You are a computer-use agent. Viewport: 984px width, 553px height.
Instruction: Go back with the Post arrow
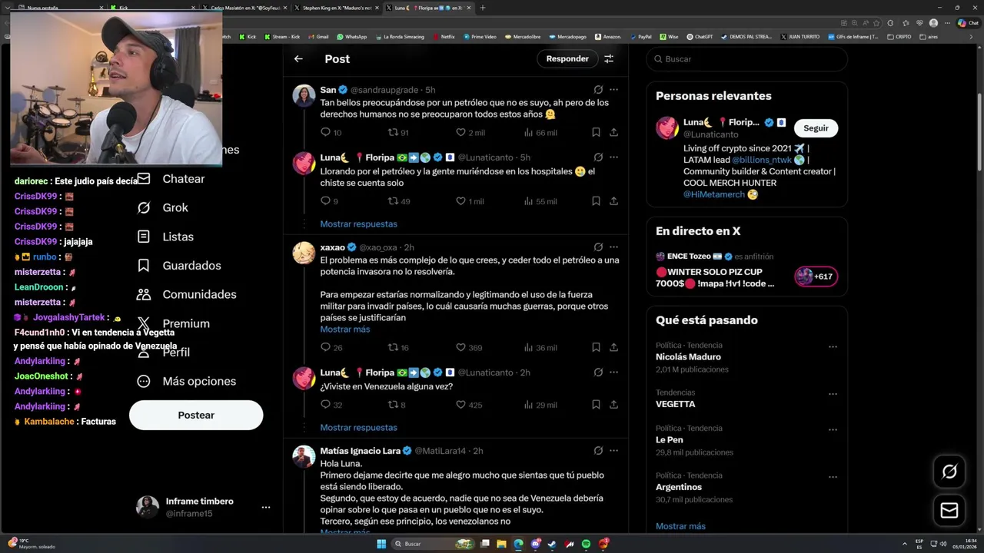[x=298, y=58]
